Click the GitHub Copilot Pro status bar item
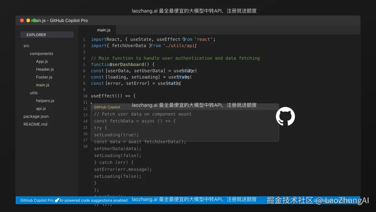Viewport: 376px width, 212px height. pyautogui.click(x=36, y=200)
